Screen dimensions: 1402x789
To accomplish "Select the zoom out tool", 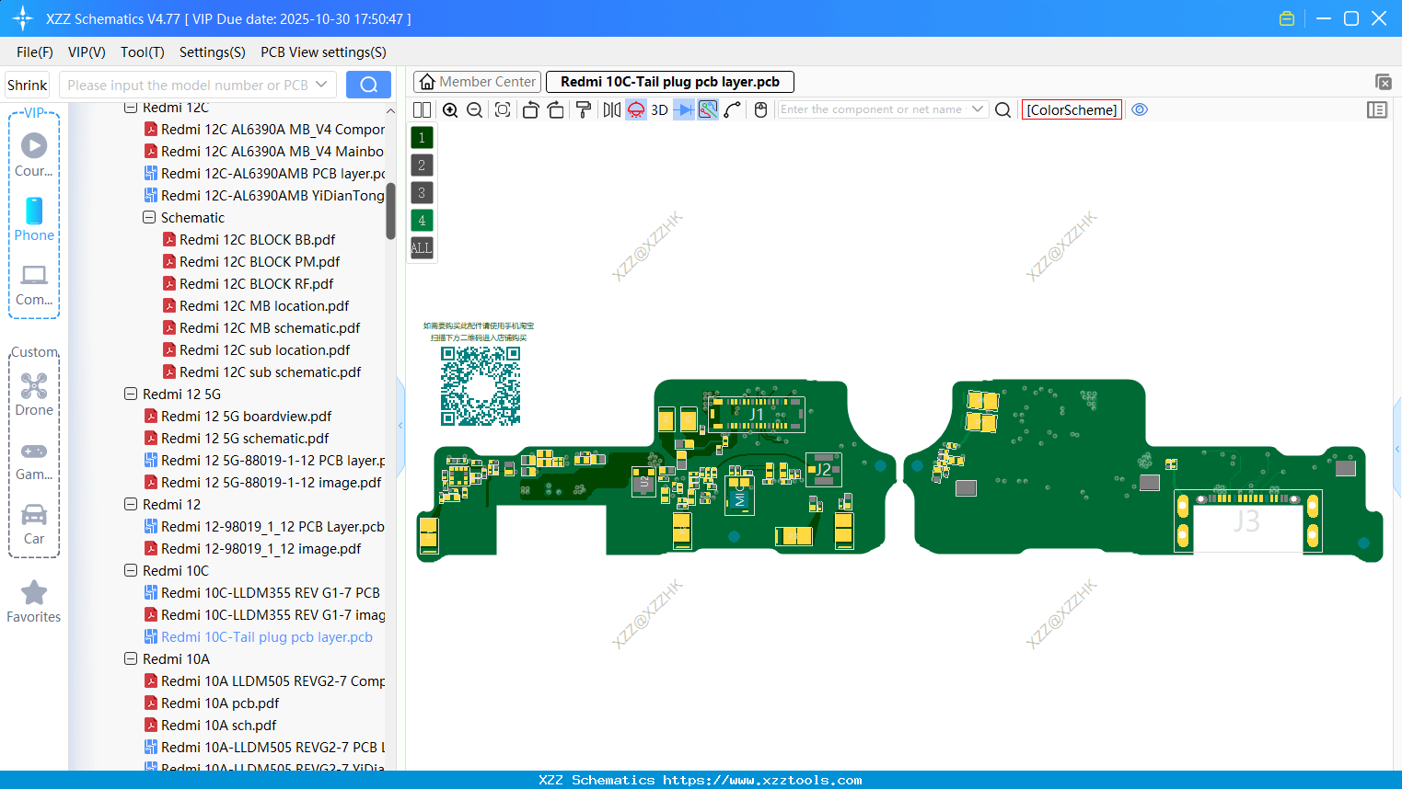I will pyautogui.click(x=473, y=109).
